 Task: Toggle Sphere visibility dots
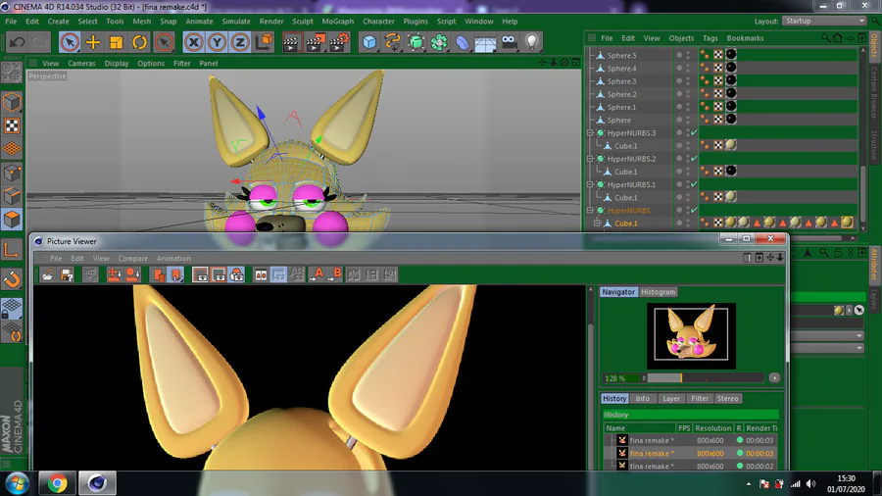click(x=687, y=120)
